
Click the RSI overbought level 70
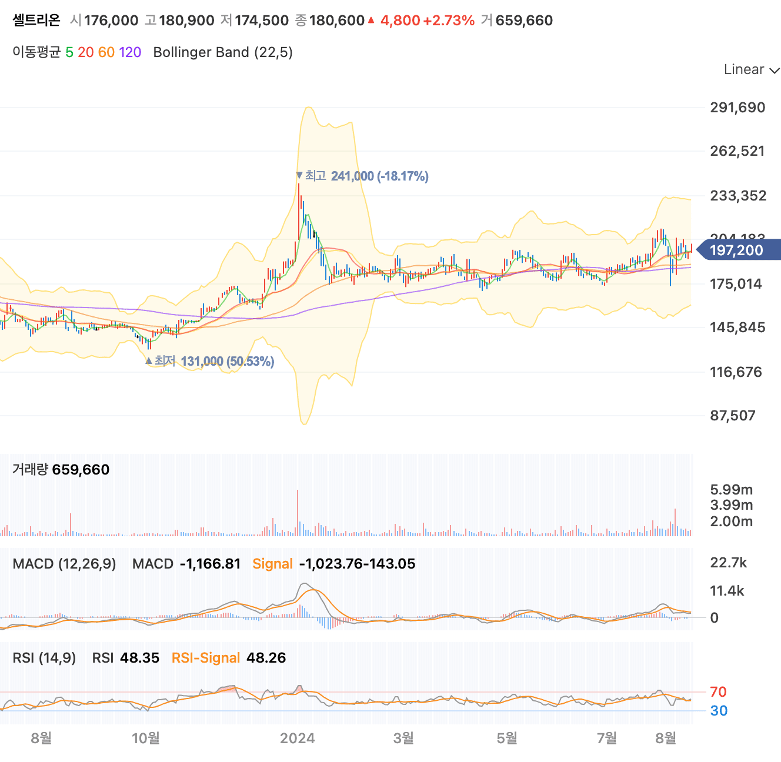click(718, 692)
